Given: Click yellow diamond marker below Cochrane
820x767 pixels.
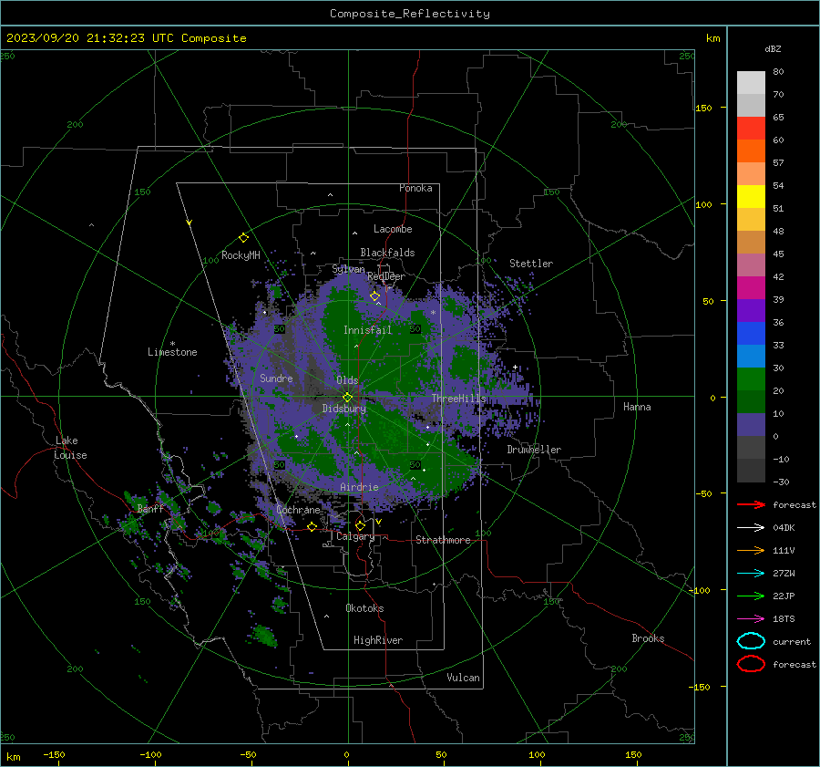Looking at the screenshot, I should tap(312, 527).
